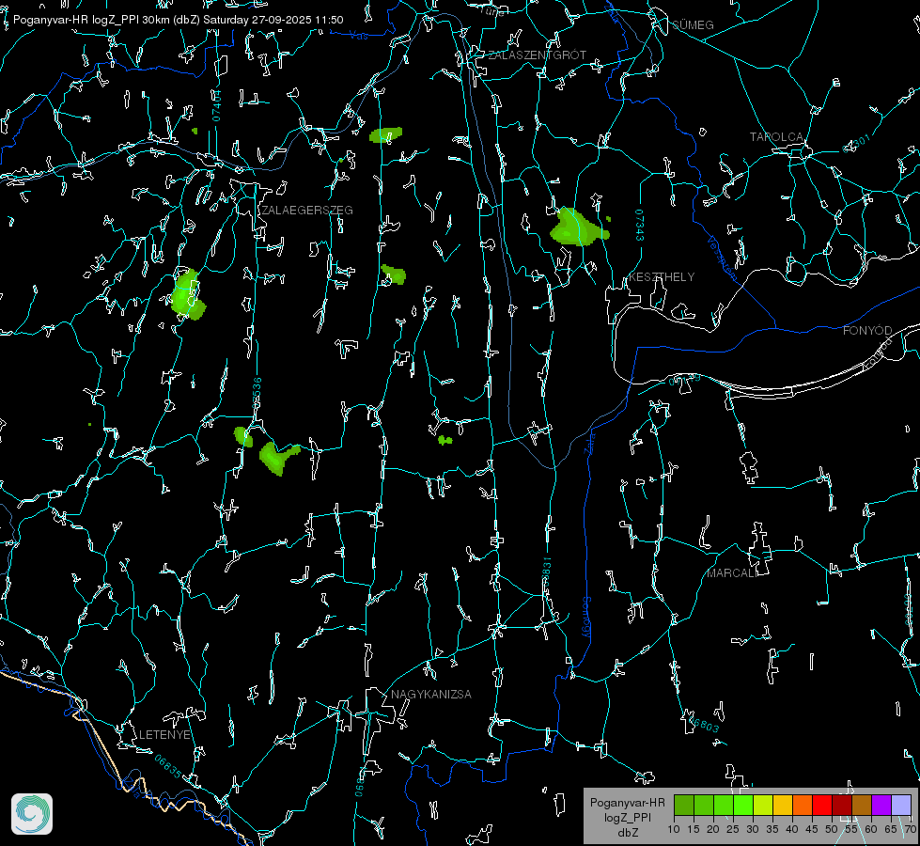Click the dbZ unit label in legend
Viewport: 920px width, 846px height.
click(x=627, y=832)
